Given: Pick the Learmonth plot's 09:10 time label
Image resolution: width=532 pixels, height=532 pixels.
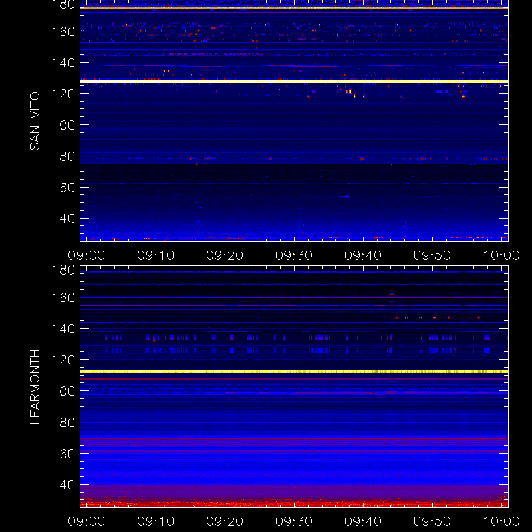Looking at the screenshot, I should (156, 521).
